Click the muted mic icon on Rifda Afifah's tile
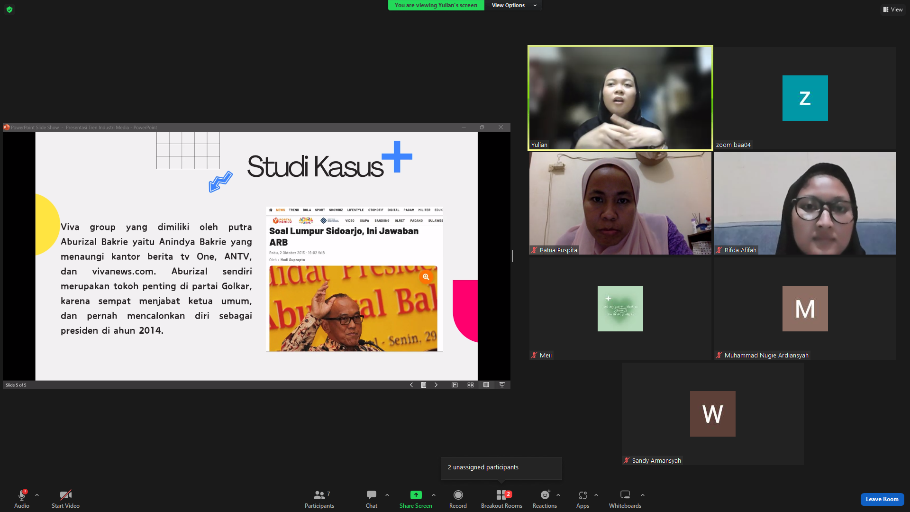Image resolution: width=910 pixels, height=512 pixels. (719, 250)
